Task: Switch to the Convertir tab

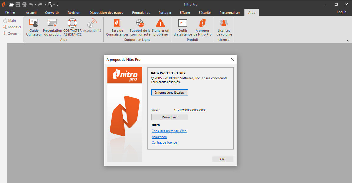Action: coord(52,13)
